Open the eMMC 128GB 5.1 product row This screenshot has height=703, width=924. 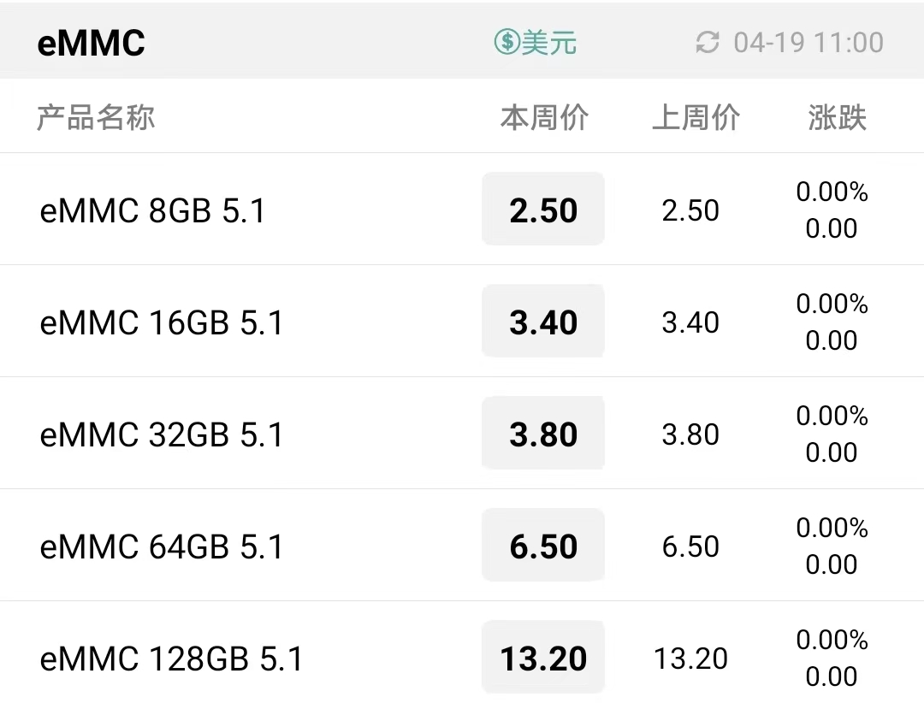[x=462, y=653]
